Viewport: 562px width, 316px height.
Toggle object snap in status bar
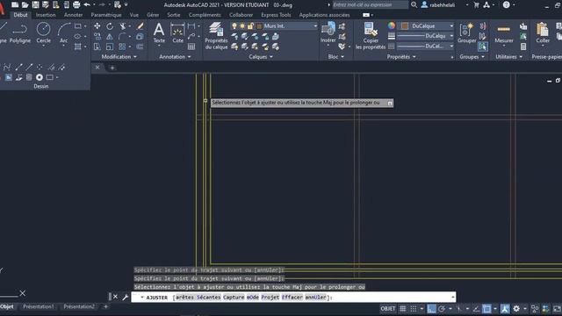click(x=486, y=308)
